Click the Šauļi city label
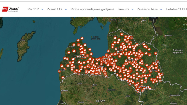Image resolution: width=187 pixels, height=105 pixels. 95,85
